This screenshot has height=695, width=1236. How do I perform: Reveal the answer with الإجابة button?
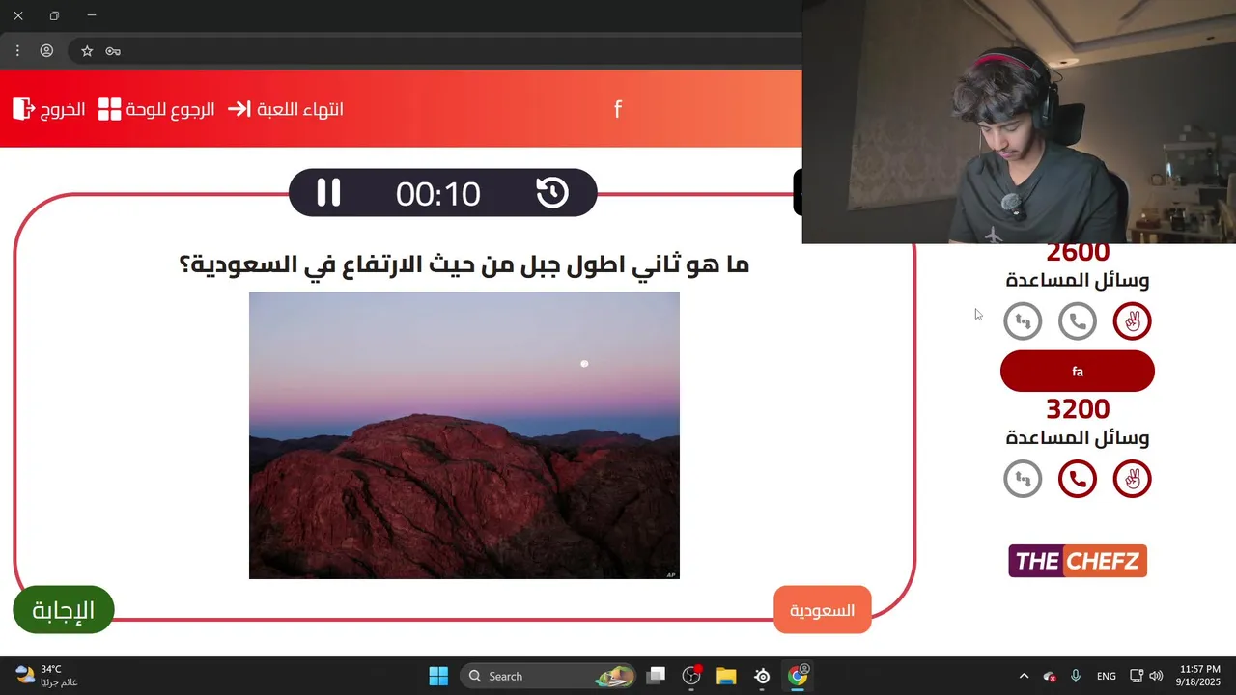[x=64, y=610]
